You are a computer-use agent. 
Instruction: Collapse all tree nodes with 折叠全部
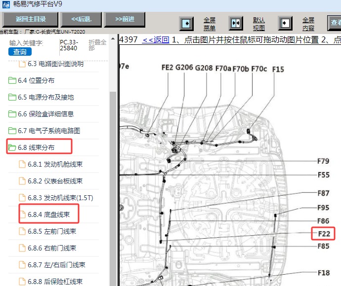coord(97,45)
